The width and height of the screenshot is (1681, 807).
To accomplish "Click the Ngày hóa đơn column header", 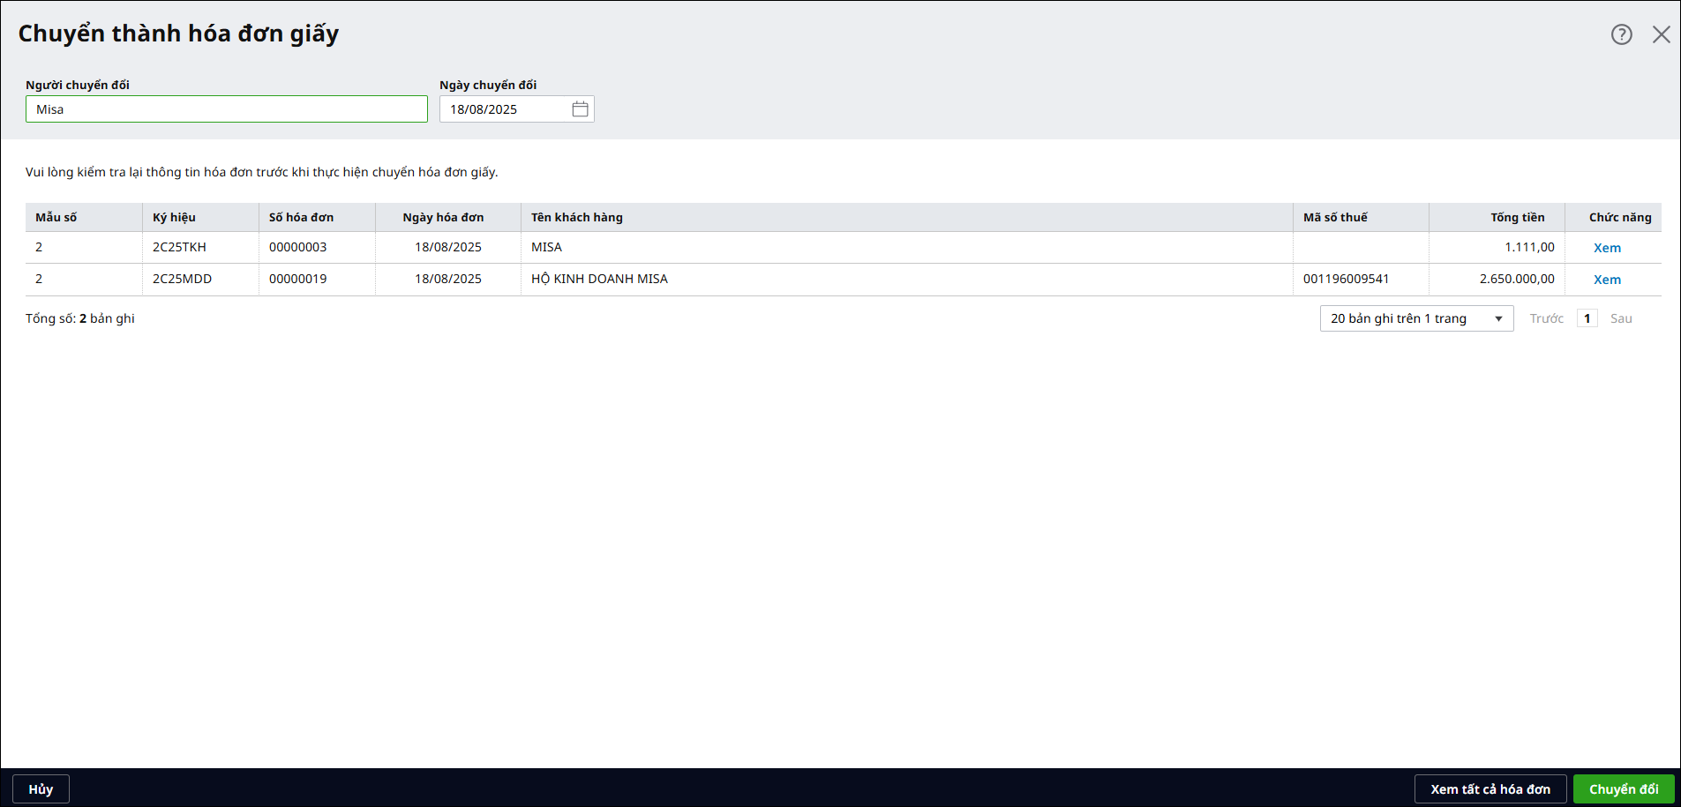I will pyautogui.click(x=448, y=217).
